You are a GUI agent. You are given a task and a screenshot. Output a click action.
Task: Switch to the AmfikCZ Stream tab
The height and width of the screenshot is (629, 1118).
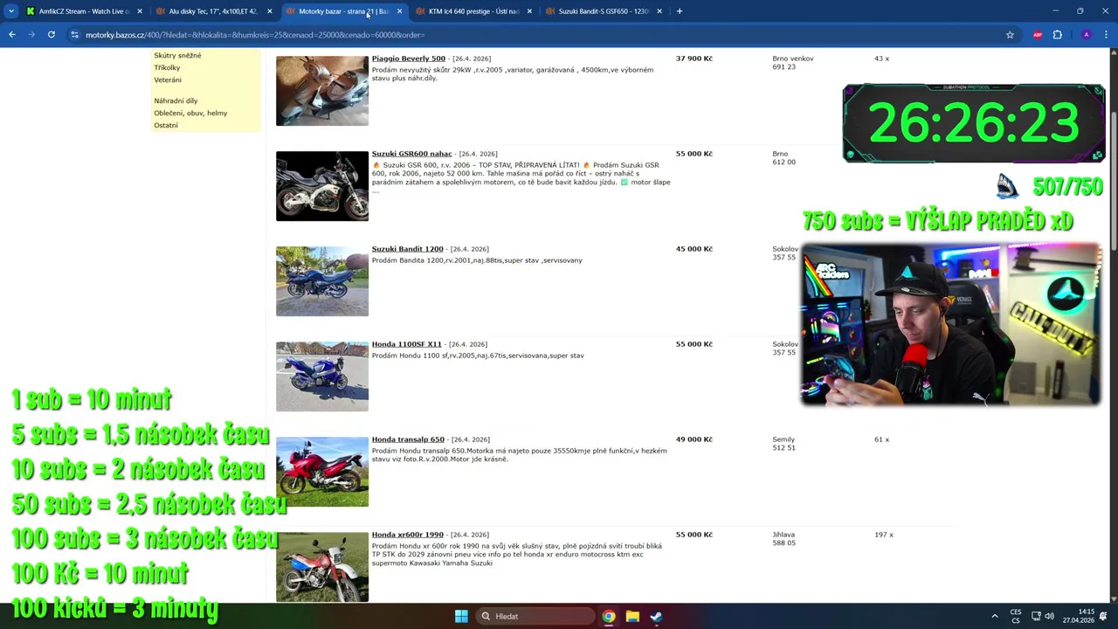[x=84, y=11]
